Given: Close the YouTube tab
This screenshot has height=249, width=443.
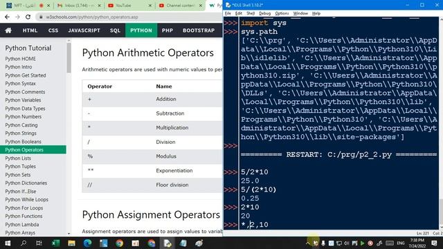Looking at the screenshot, I should click(x=150, y=6).
